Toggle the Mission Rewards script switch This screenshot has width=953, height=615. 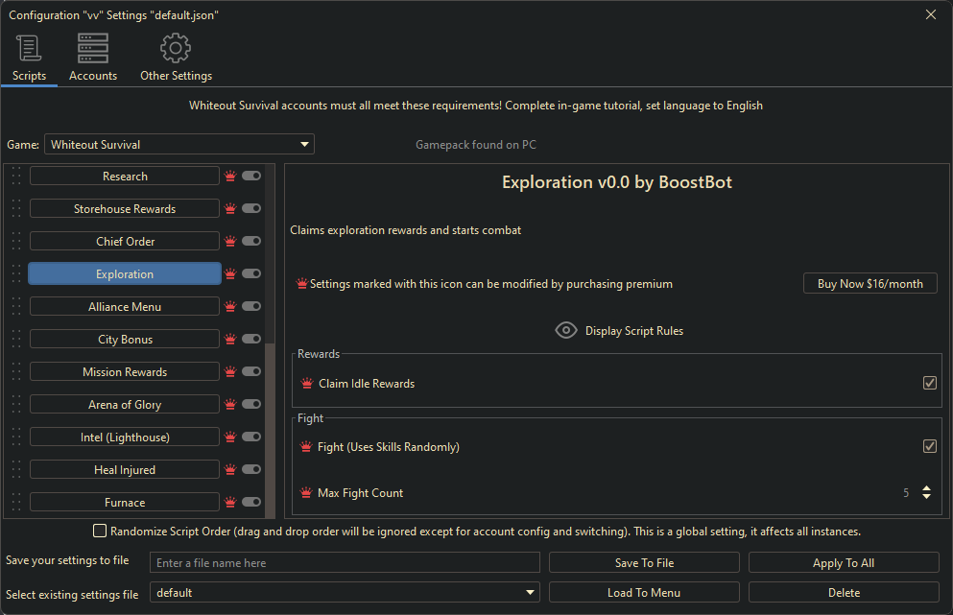251,371
